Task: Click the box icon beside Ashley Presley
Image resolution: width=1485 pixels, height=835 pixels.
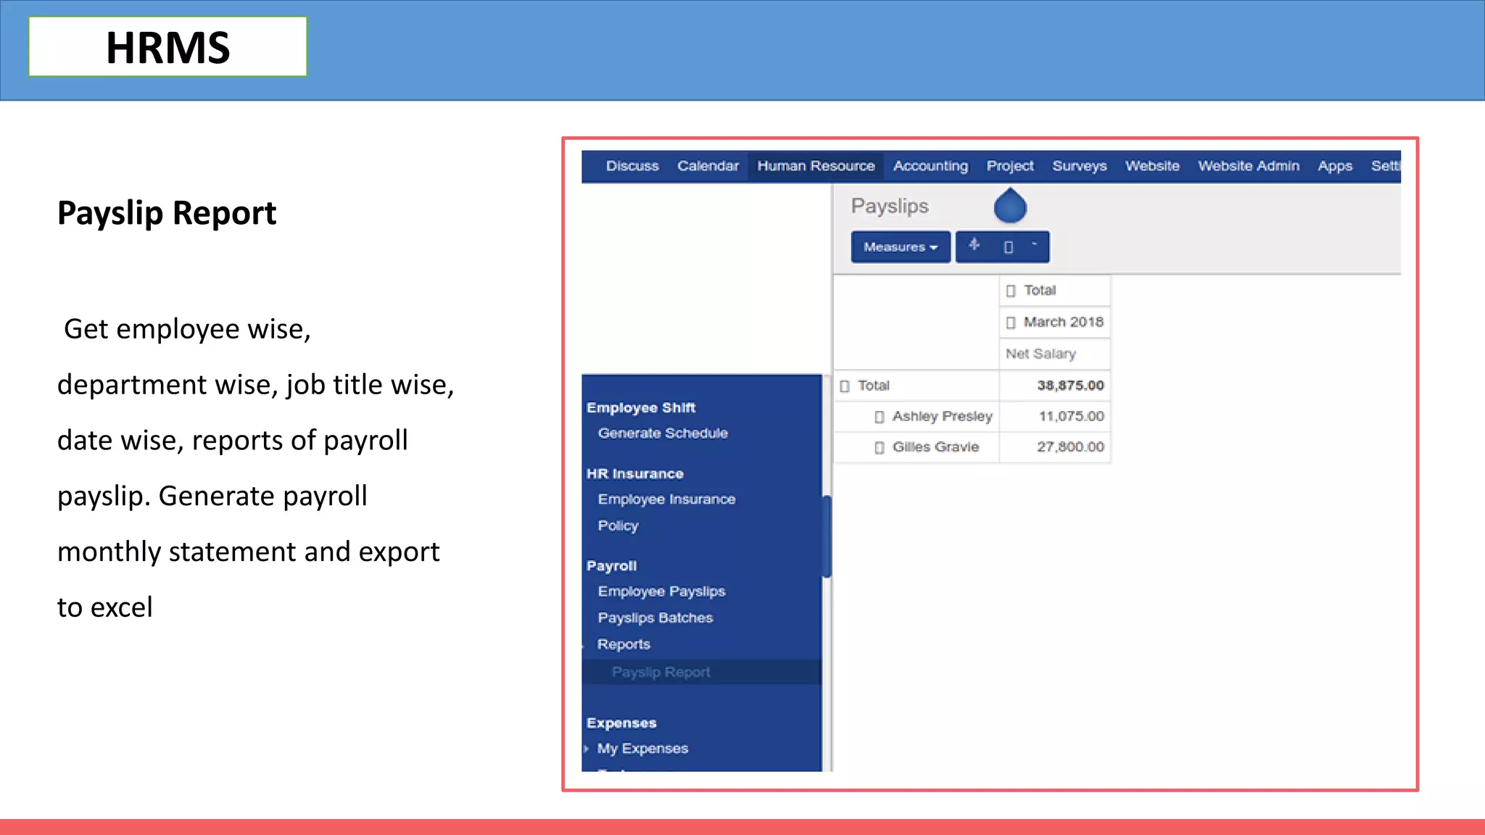Action: pos(879,417)
